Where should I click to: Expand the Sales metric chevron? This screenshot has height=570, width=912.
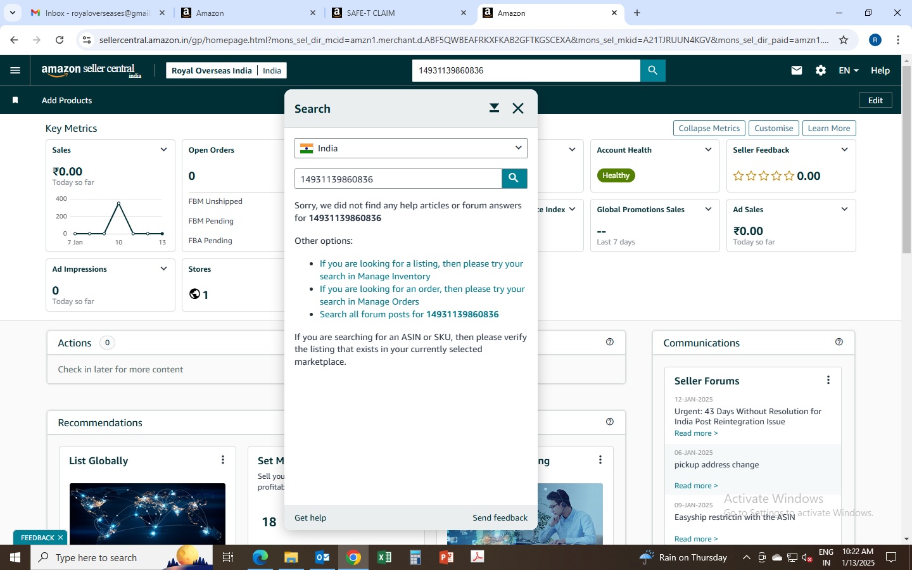pos(163,149)
